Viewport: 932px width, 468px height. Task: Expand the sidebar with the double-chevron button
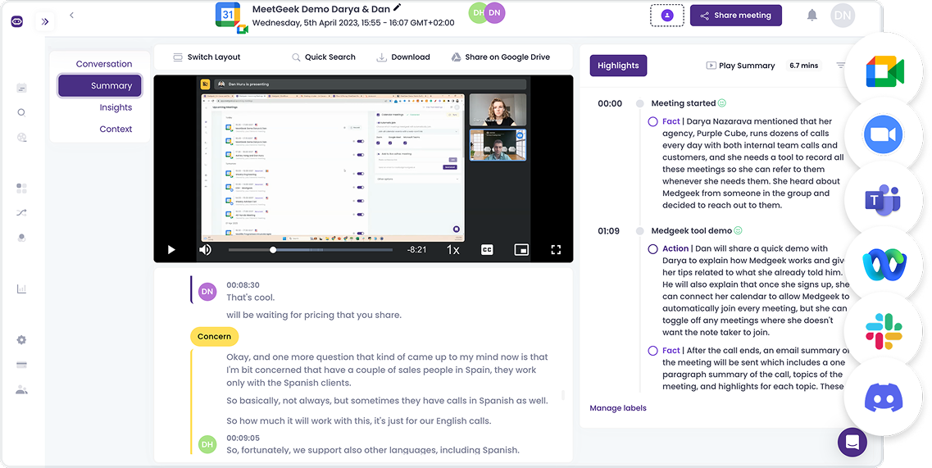click(45, 22)
